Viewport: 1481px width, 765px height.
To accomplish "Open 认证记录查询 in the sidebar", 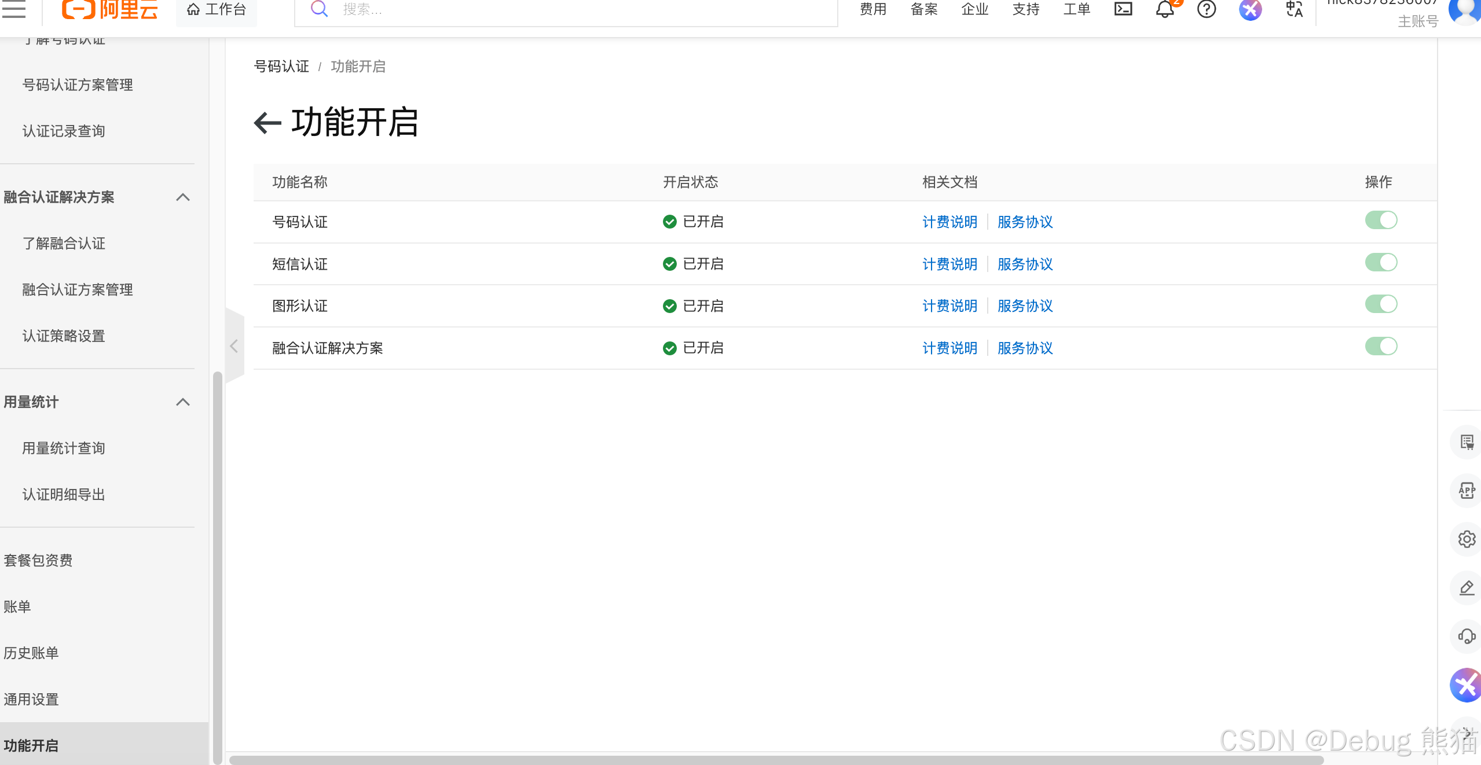I will [64, 131].
